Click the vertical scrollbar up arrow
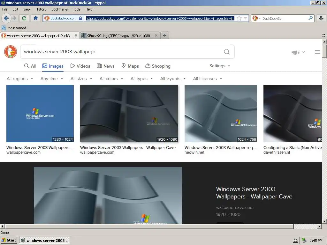The height and width of the screenshot is (245, 327). 324,42
